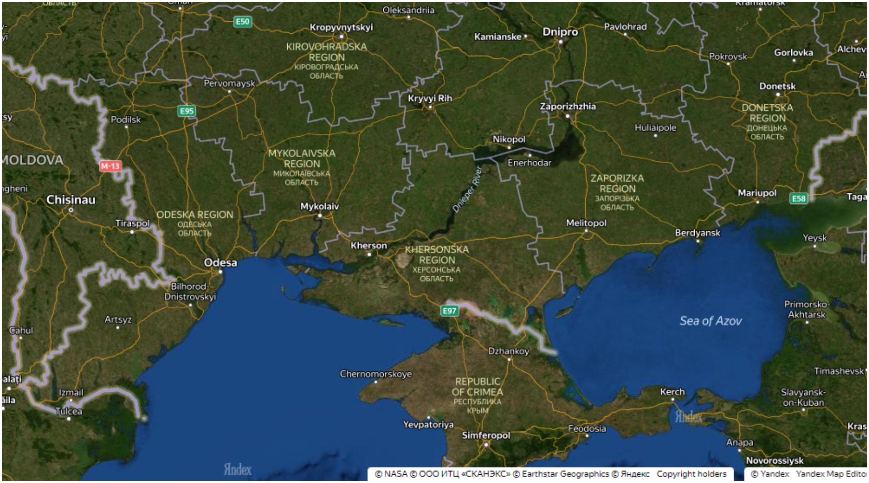The width and height of the screenshot is (869, 483).
Task: Click the E97 road shield near Crimea
Action: point(449,311)
